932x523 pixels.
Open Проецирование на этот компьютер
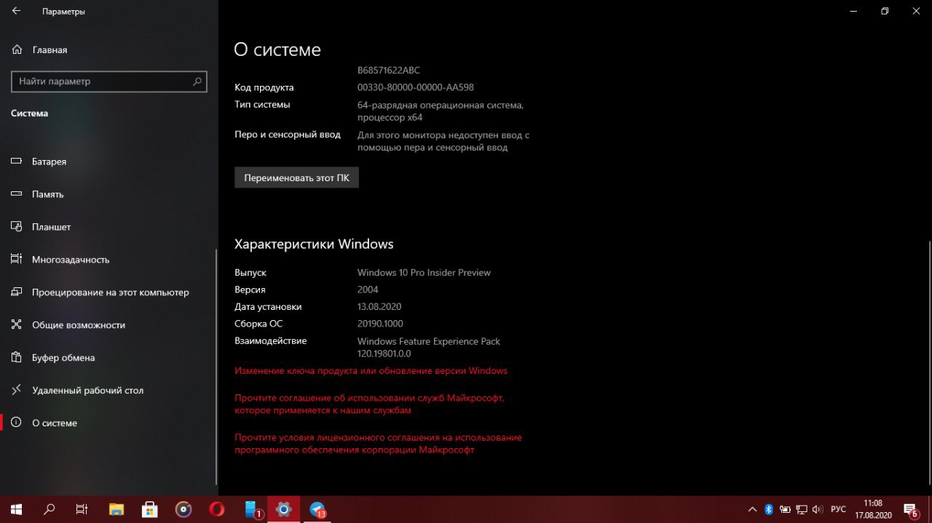109,292
